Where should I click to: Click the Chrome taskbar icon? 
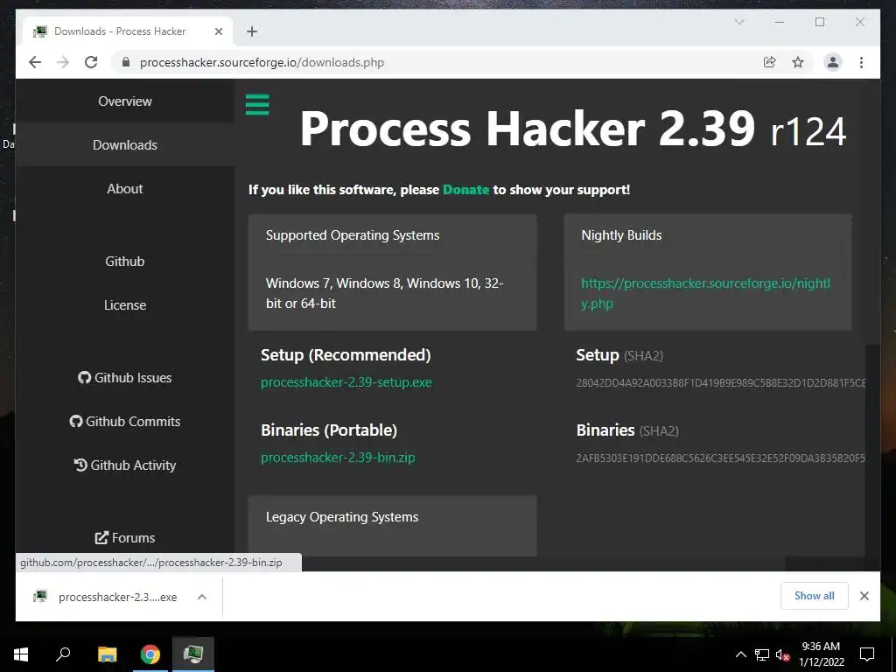150,654
